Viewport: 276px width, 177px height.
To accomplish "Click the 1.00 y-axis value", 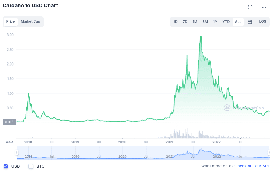I will 11,93.
